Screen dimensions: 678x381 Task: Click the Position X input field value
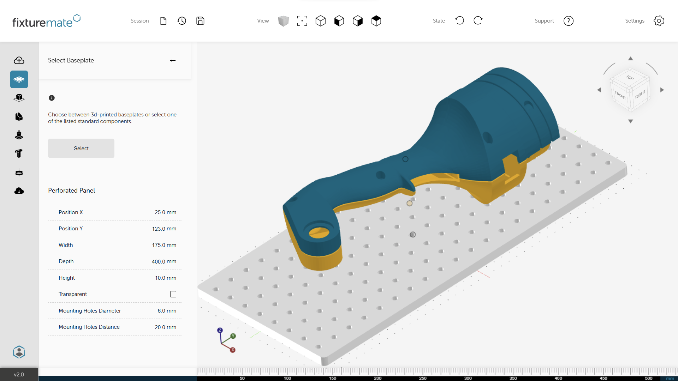tap(165, 212)
